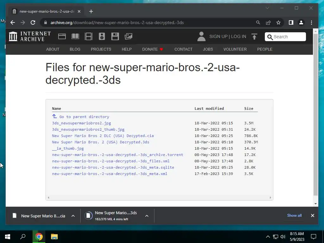
Task: Close the new-super-mario-bros tab
Action: click(x=79, y=11)
